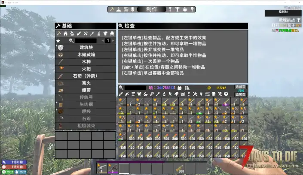The image size is (303, 175).
Task: Filter creative items by spoon food icon
Action: (x=158, y=94)
